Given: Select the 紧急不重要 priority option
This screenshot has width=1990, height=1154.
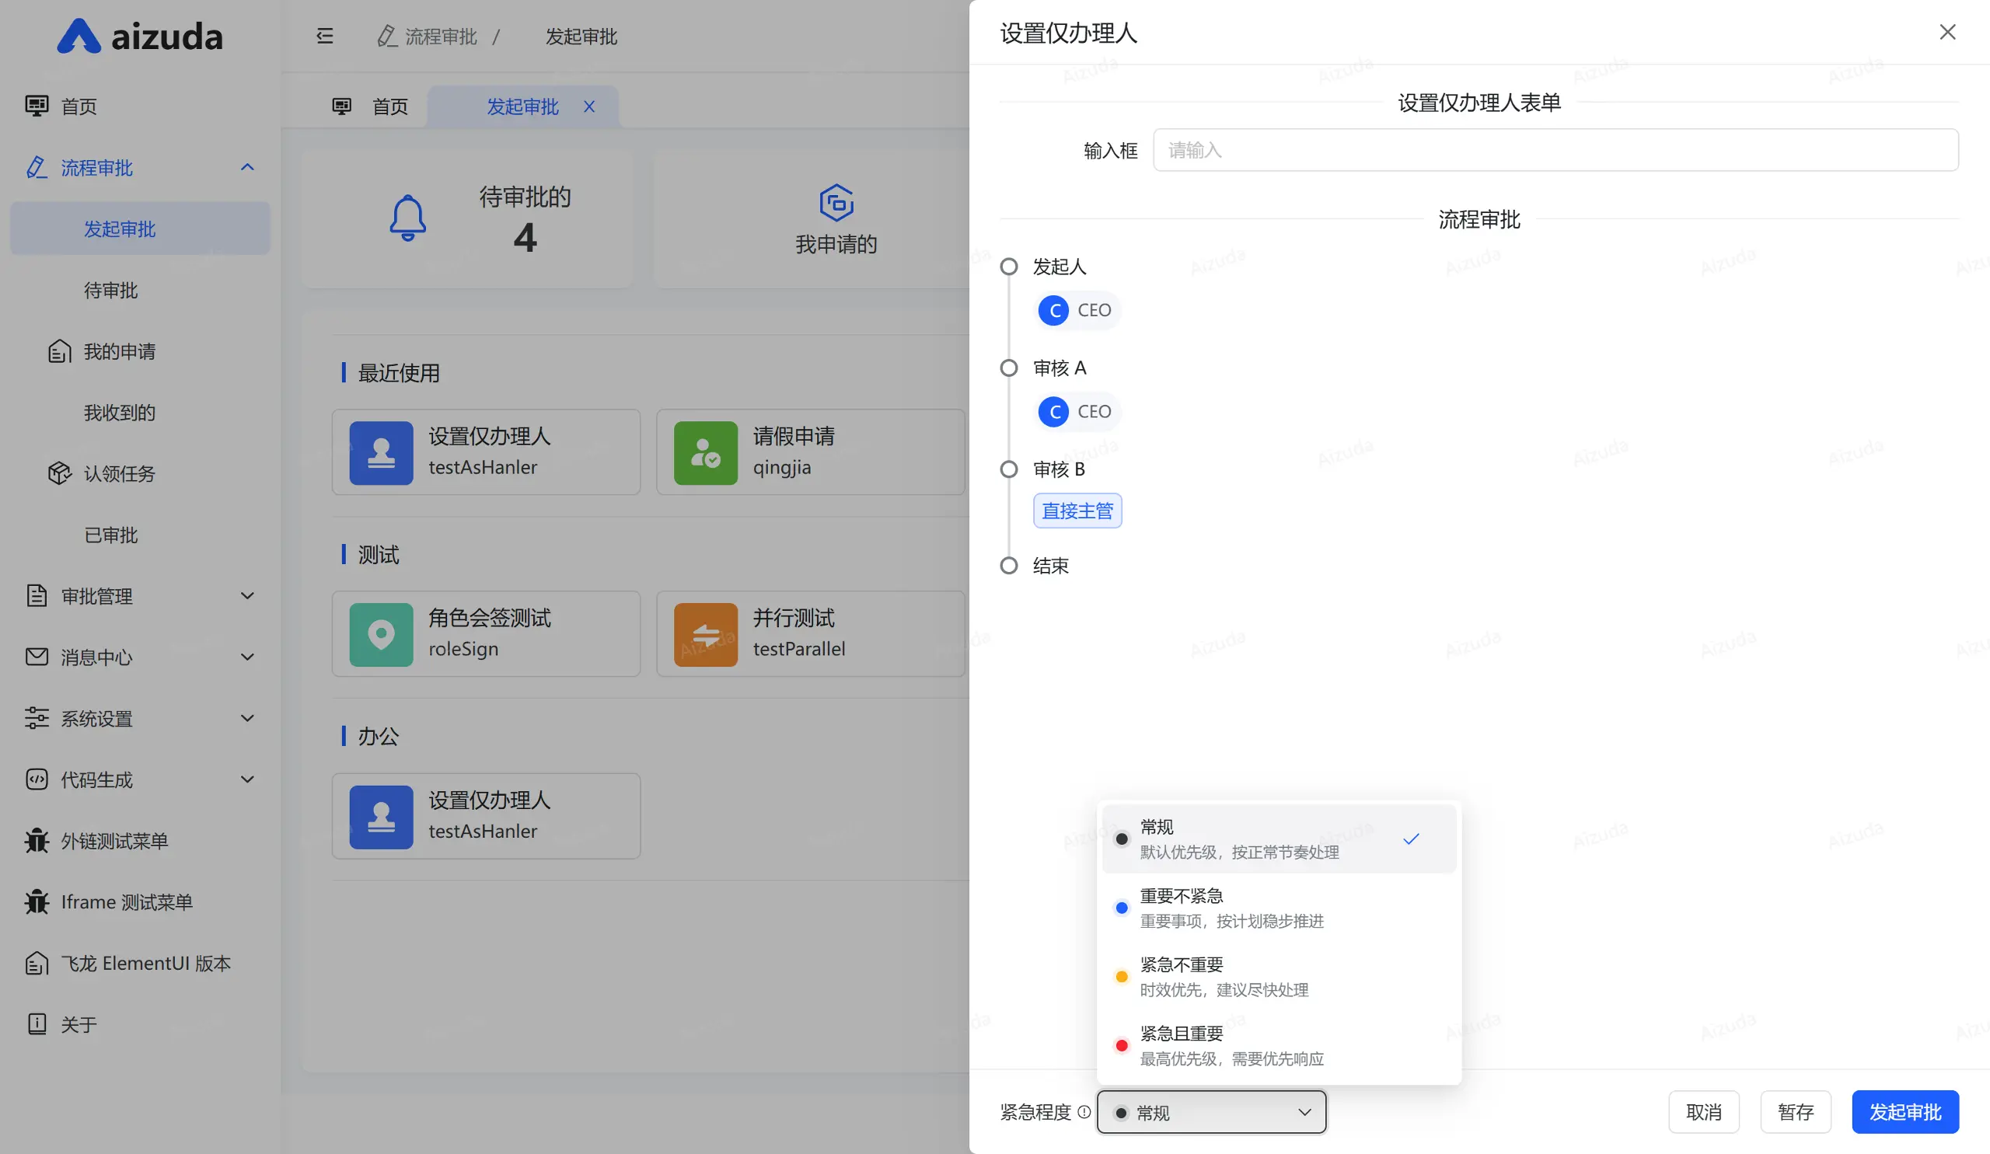Looking at the screenshot, I should point(1279,976).
